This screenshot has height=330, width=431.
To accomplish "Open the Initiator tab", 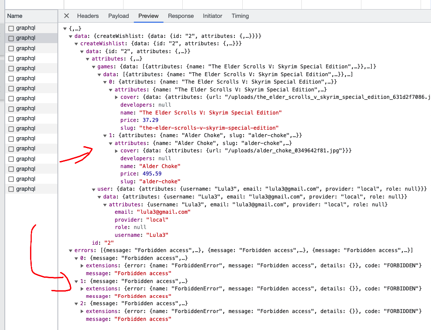I will (x=212, y=16).
